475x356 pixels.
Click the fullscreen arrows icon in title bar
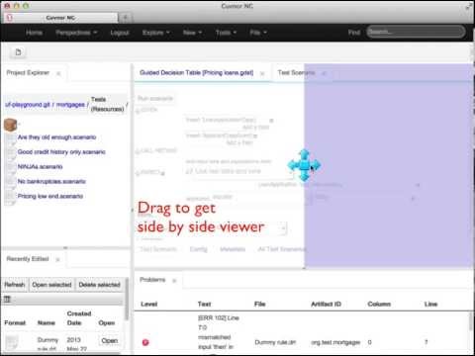(x=468, y=6)
